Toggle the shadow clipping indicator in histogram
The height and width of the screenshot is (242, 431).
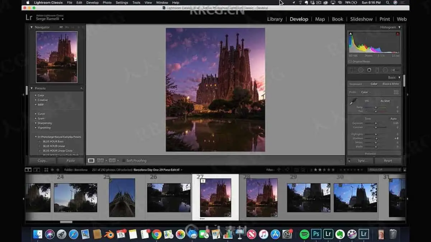[x=351, y=34]
